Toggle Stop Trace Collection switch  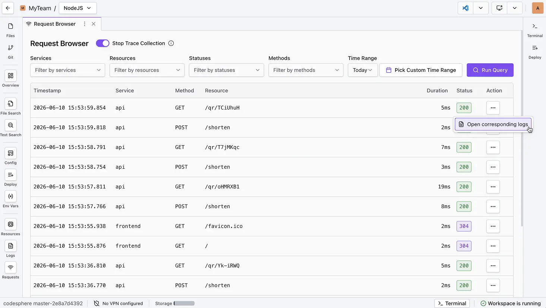coord(102,43)
